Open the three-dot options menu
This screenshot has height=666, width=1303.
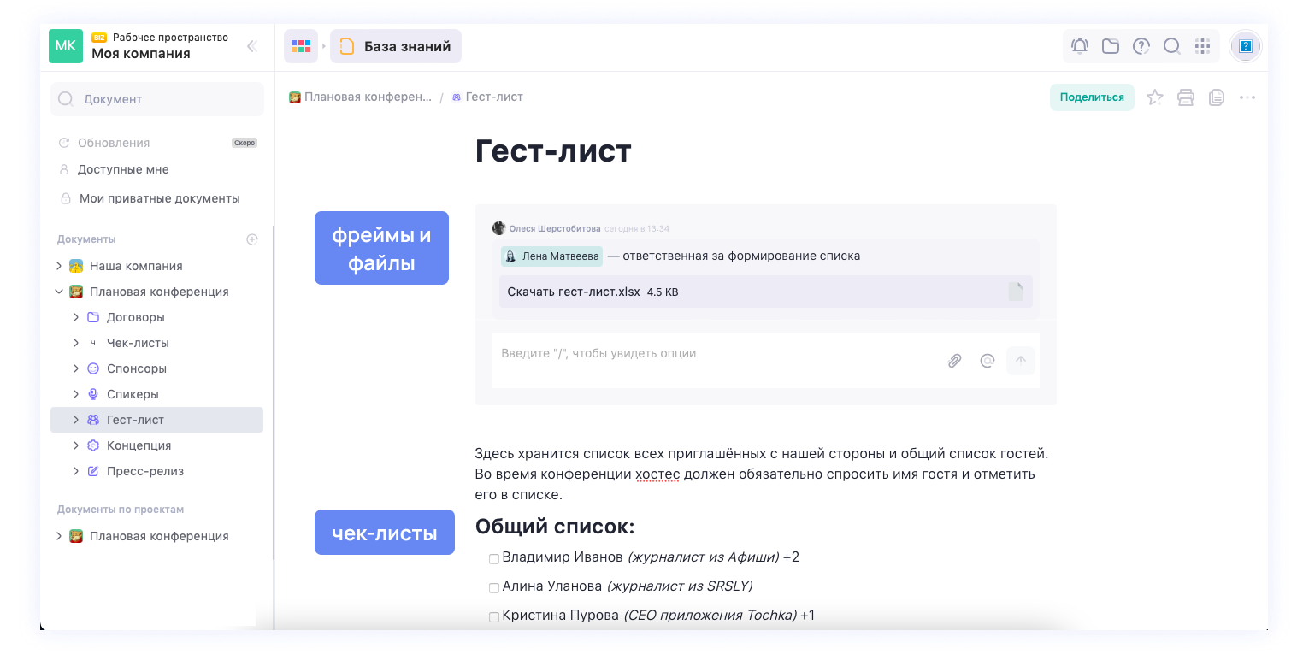(1247, 97)
